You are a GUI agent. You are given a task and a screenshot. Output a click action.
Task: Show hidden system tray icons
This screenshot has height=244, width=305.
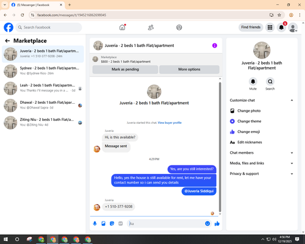[263, 239]
